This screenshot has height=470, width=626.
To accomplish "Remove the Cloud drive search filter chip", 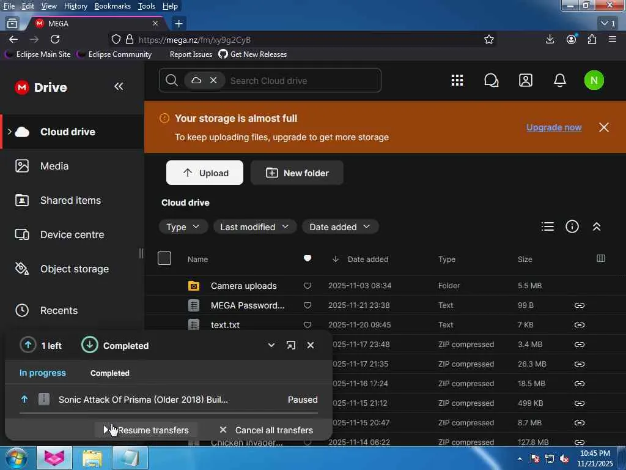I will point(213,80).
